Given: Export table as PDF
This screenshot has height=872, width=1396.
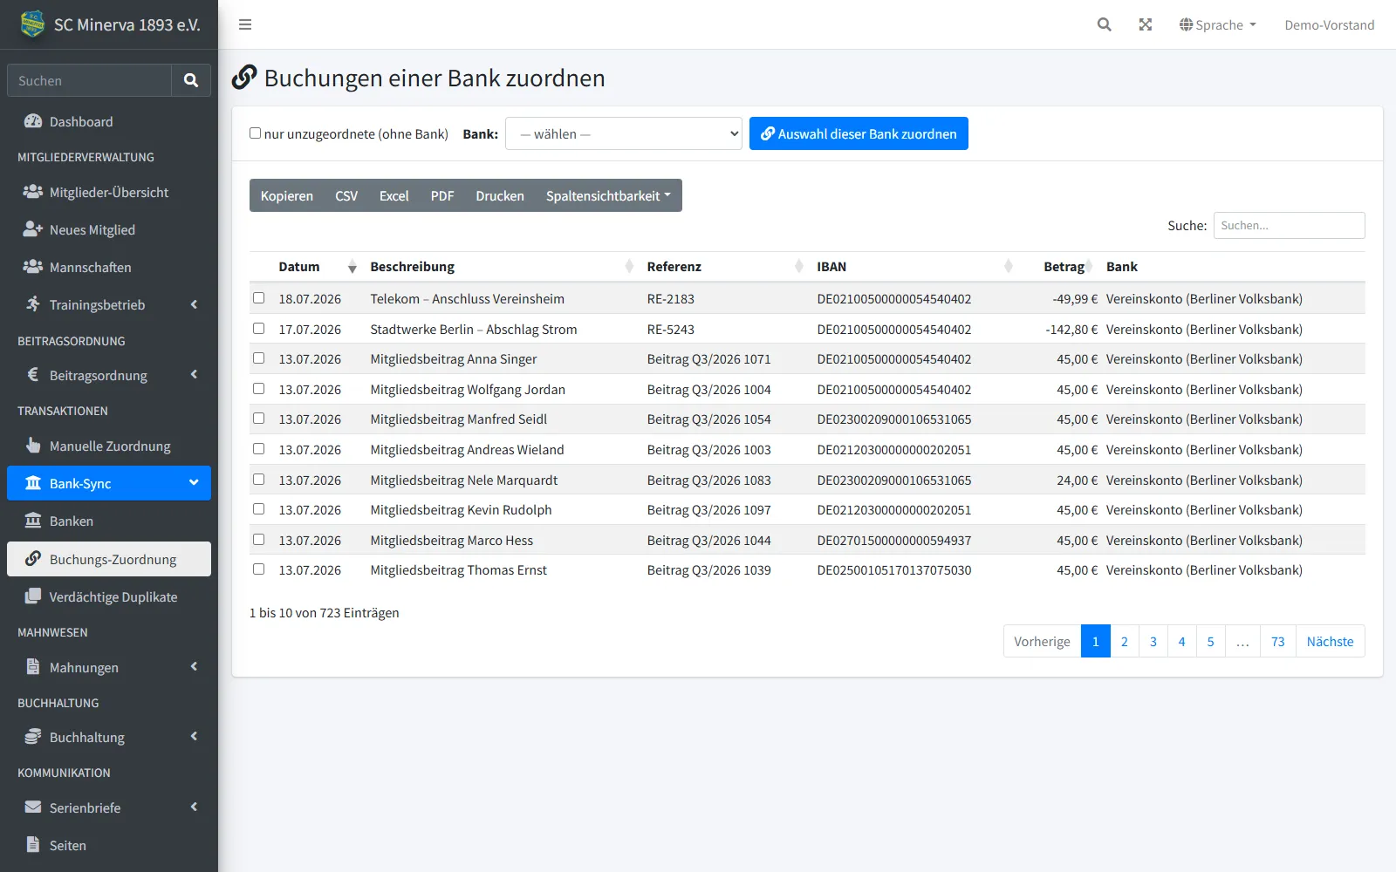Looking at the screenshot, I should click(x=442, y=195).
